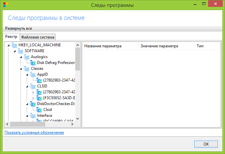Click the Classes key icon

point(27,69)
